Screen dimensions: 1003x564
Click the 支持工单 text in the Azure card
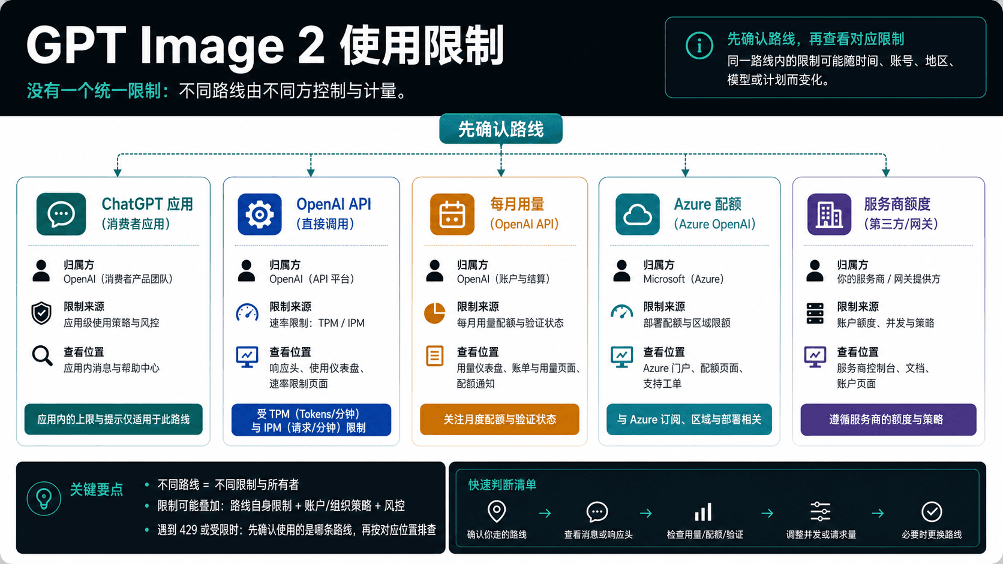tap(662, 384)
